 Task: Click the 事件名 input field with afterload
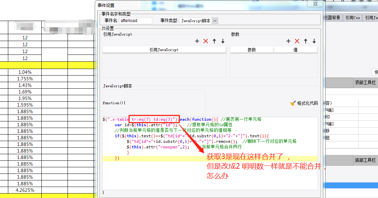tap(136, 21)
